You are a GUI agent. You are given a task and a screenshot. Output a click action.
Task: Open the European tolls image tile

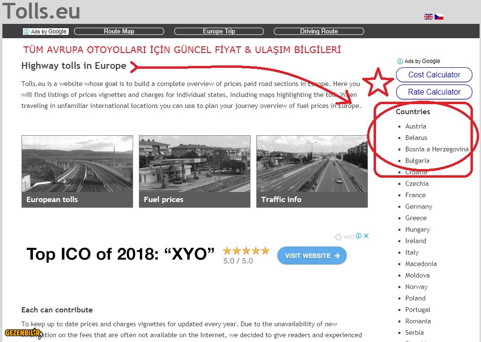tap(77, 171)
